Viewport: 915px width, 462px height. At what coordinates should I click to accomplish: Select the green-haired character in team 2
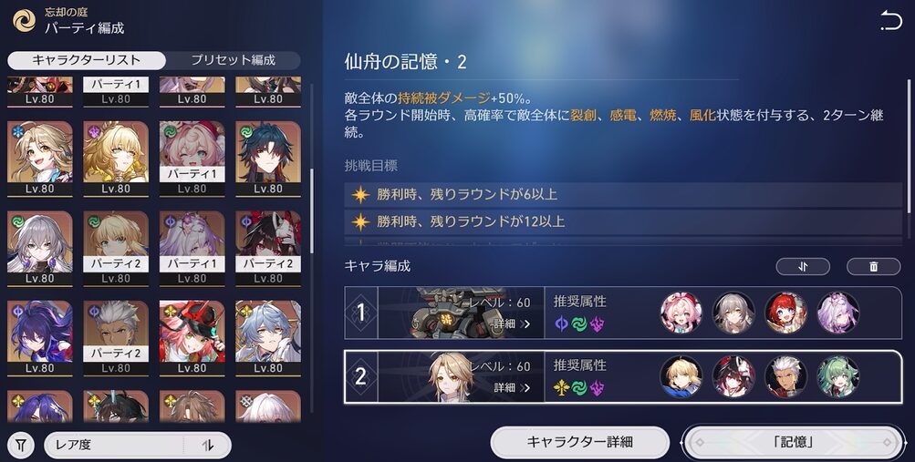point(838,376)
